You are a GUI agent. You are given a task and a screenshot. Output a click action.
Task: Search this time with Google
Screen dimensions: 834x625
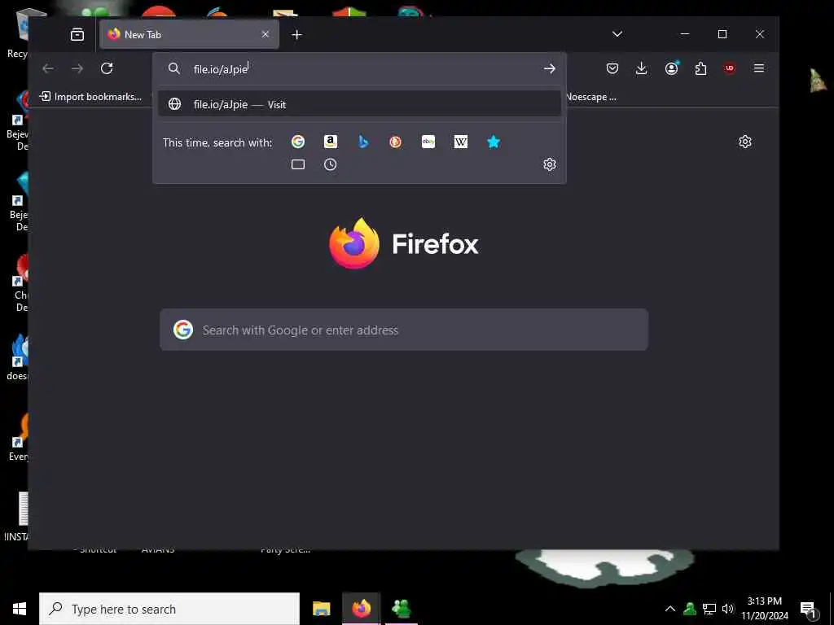click(x=298, y=142)
